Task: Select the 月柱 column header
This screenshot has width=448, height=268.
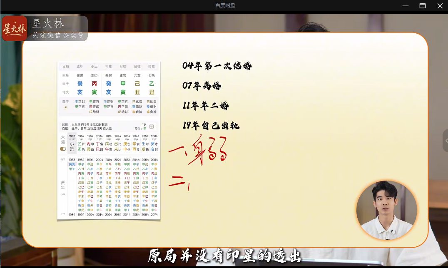Action: (123, 66)
